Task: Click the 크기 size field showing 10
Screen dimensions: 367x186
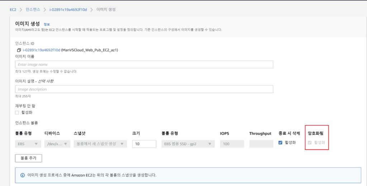Action: pos(144,144)
